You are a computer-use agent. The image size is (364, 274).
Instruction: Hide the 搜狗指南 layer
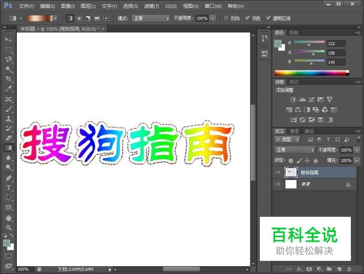point(278,172)
